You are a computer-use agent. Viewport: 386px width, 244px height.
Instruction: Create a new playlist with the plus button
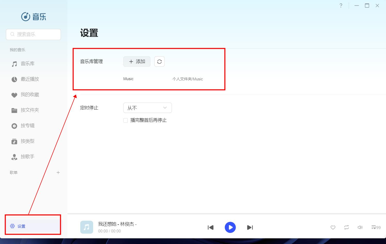(58, 172)
